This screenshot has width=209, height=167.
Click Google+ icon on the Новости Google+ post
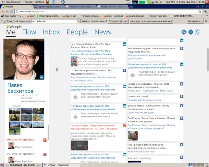click(x=125, y=125)
